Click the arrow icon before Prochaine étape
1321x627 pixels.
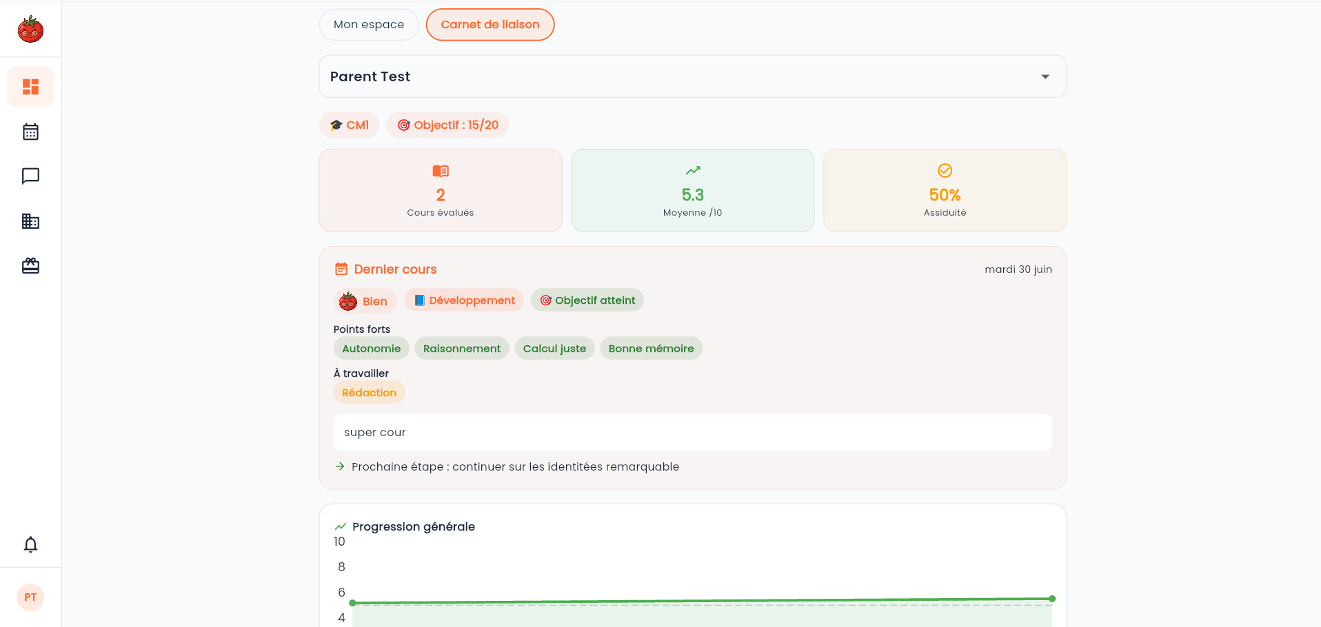coord(340,466)
